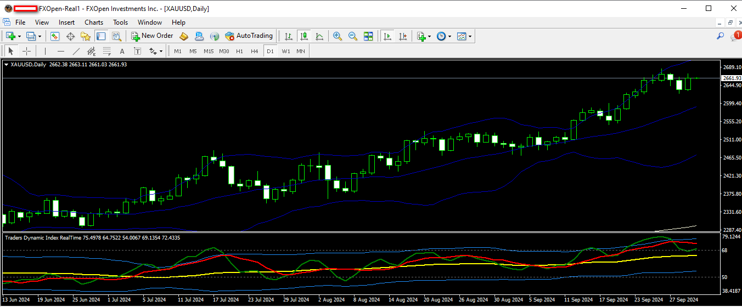Select the Text tool (A)

click(x=122, y=51)
